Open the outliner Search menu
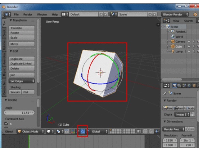This screenshot has height=148, width=199. coord(189,21)
